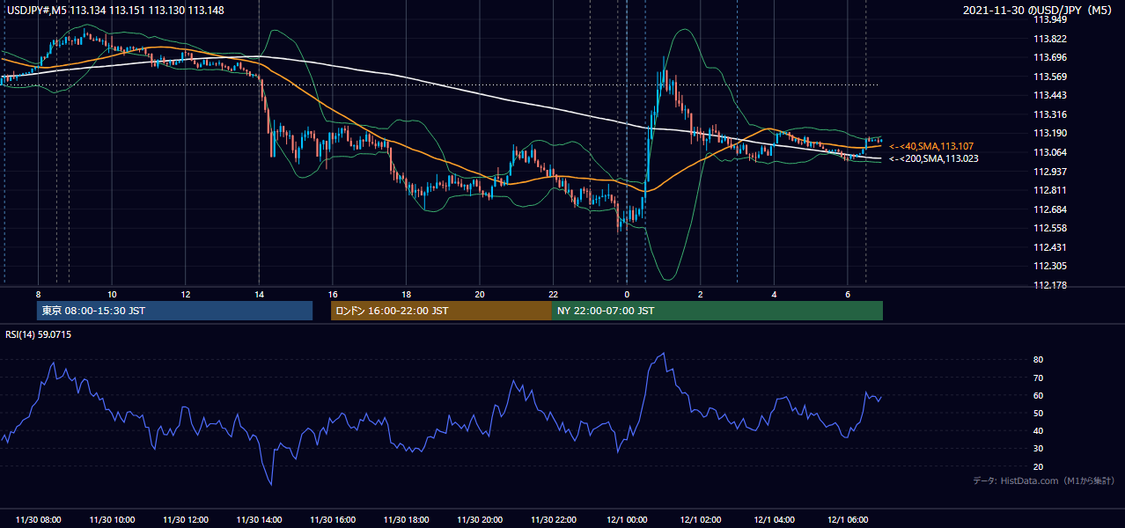This screenshot has width=1125, height=528.
Task: Click the 11/30 16:00 bottom time label
Action: click(333, 520)
